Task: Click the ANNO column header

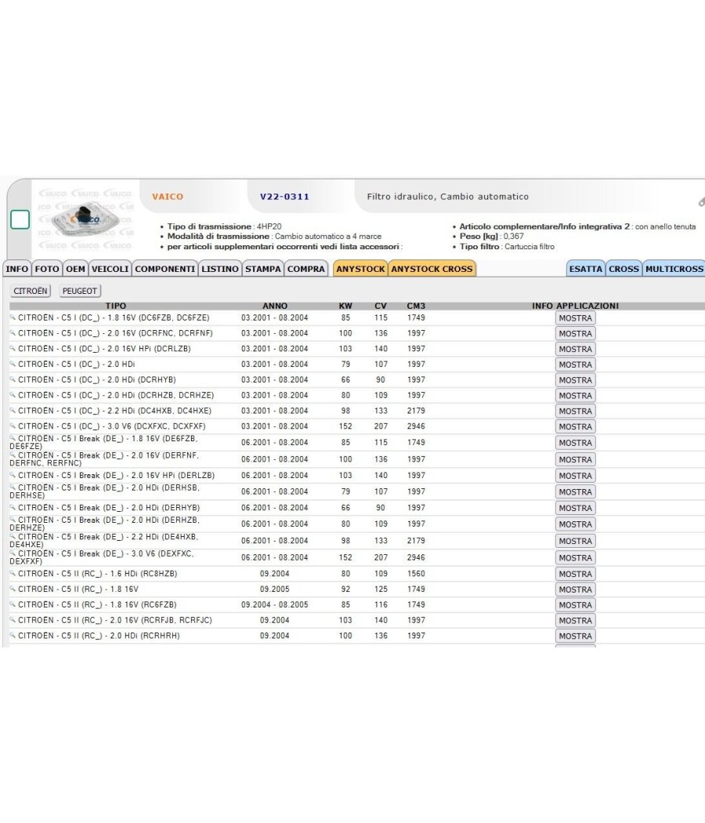Action: point(275,306)
